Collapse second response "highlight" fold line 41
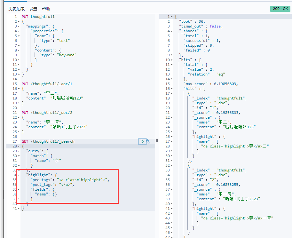292x238 pixels. click(171, 209)
